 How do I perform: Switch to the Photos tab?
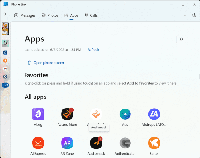(50, 15)
